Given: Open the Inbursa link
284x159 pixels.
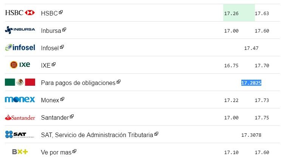Looking at the screenshot, I should [51, 31].
